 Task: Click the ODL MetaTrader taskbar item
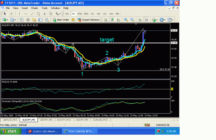[44, 131]
